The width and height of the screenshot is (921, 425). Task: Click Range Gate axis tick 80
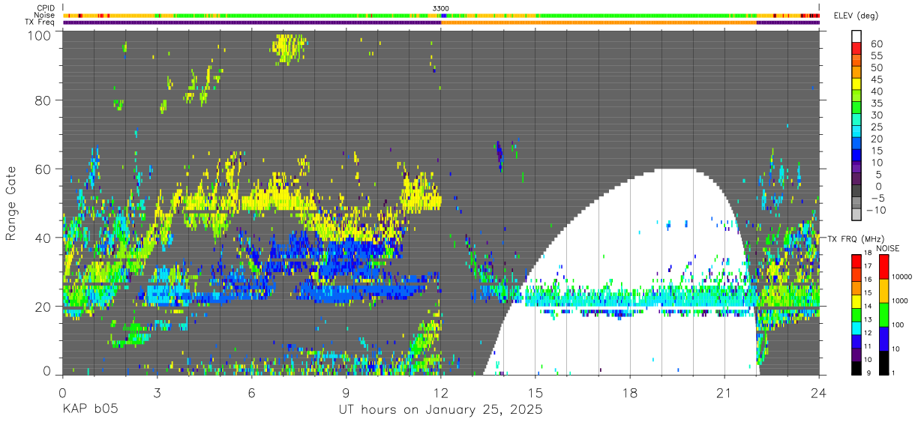click(x=42, y=100)
